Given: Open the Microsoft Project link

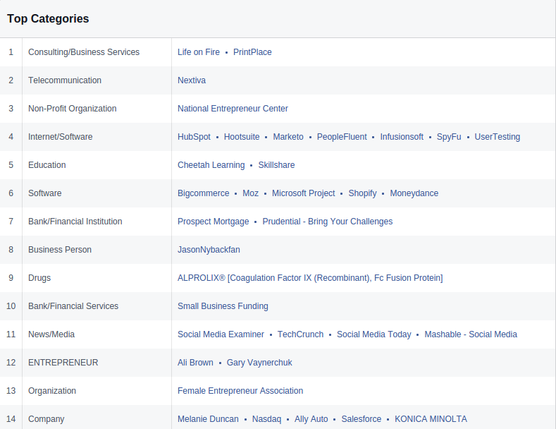Looking at the screenshot, I should pos(304,193).
